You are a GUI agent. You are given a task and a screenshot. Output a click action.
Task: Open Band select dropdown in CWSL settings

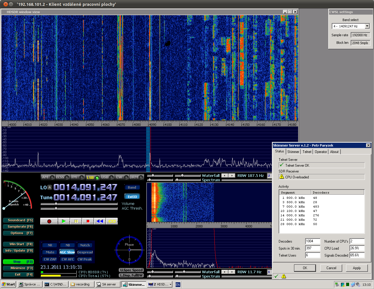pos(367,26)
